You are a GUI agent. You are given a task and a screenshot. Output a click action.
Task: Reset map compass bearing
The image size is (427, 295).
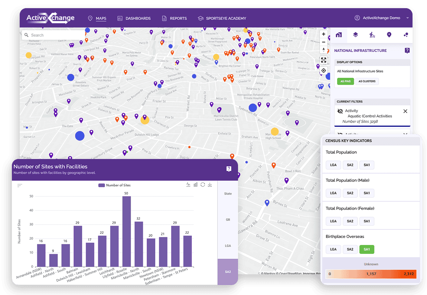click(x=323, y=50)
